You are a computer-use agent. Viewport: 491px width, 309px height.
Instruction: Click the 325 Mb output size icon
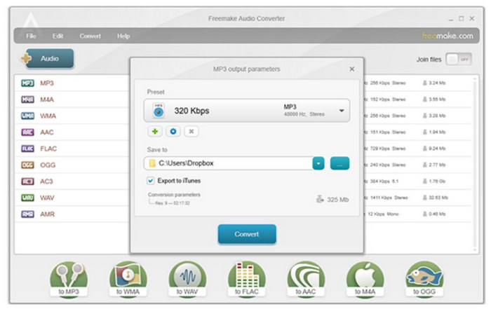point(320,199)
